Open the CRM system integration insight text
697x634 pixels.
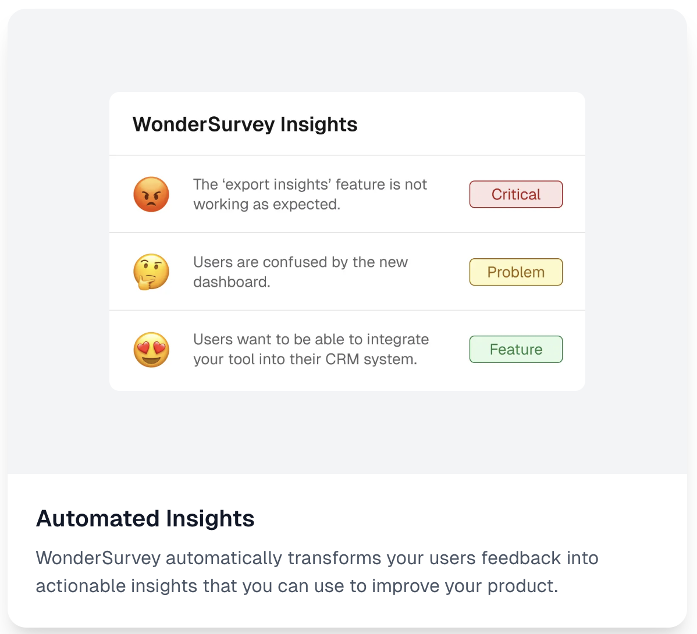[x=311, y=349]
